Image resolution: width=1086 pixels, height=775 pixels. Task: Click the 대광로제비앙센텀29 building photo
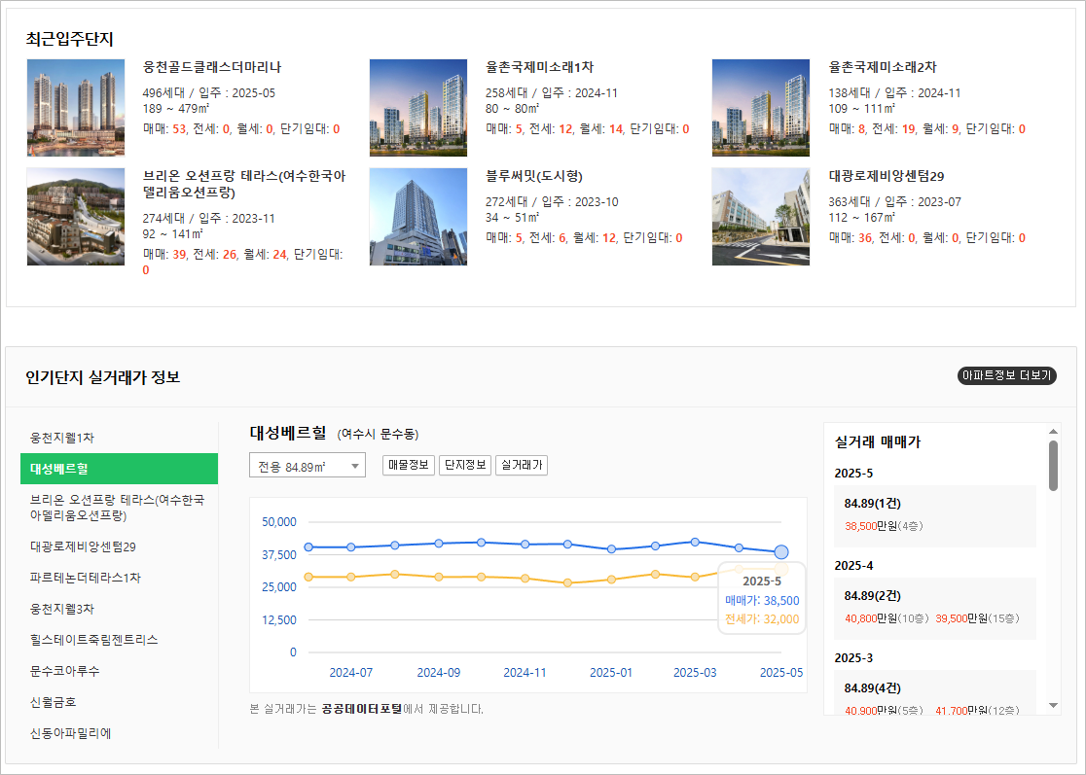coord(760,216)
